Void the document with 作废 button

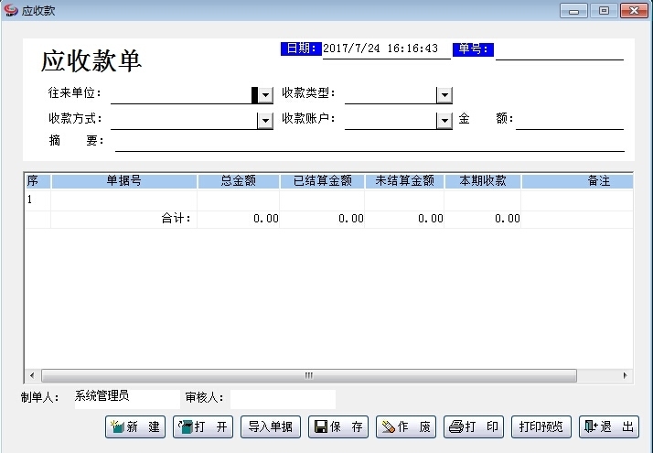406,426
